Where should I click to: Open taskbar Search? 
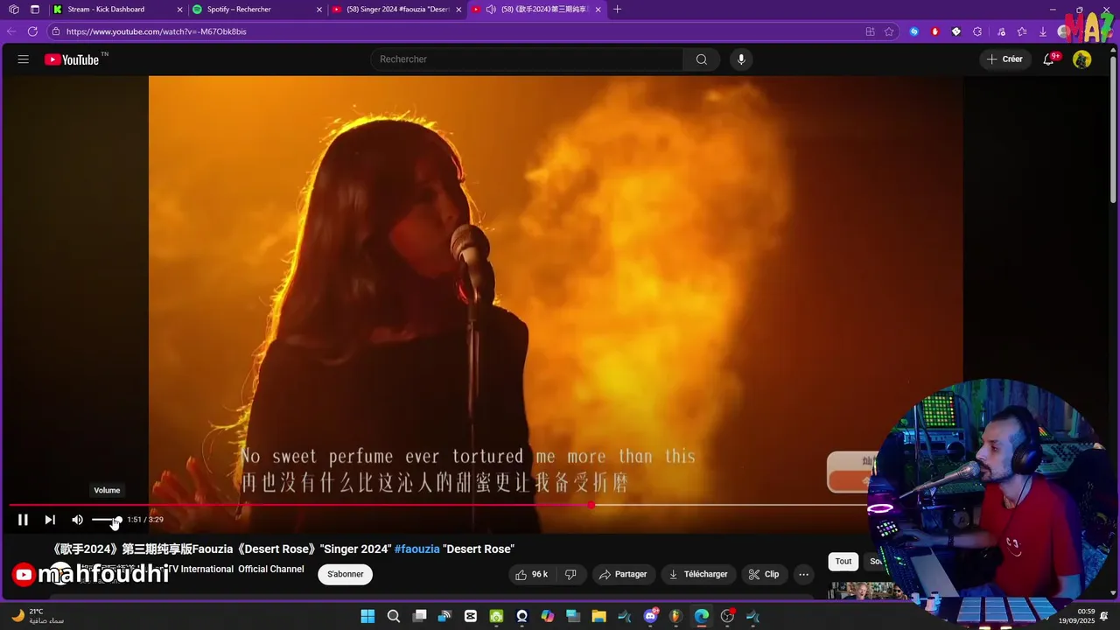[394, 616]
